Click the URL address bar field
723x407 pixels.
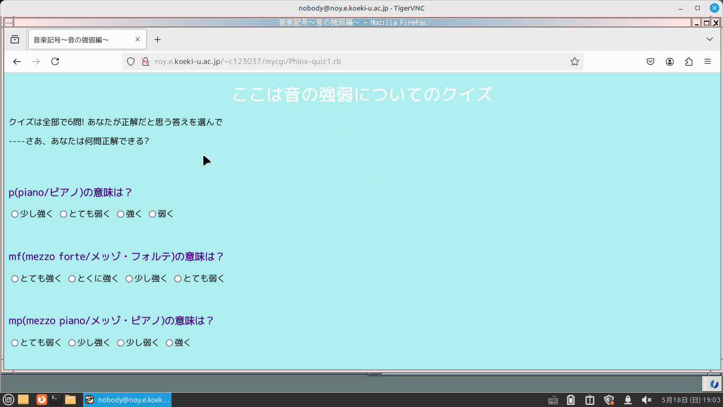[x=349, y=61]
